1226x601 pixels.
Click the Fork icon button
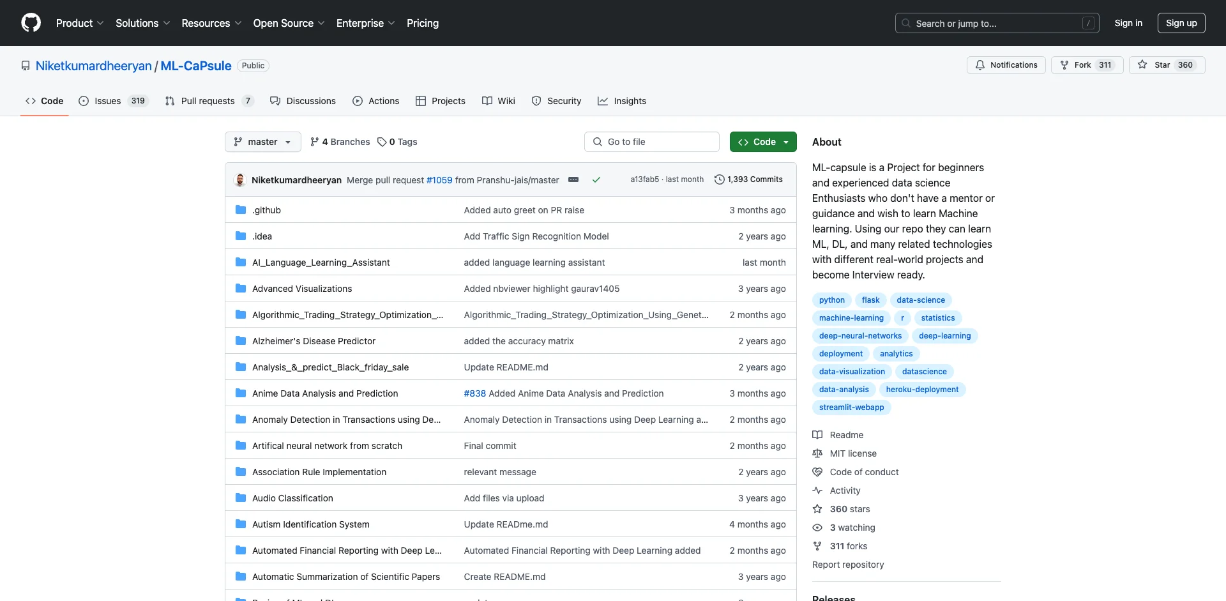[x=1064, y=65]
